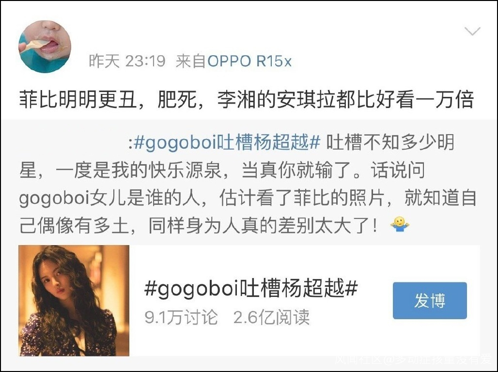Open the OPPO R15x device source link

[x=249, y=61]
